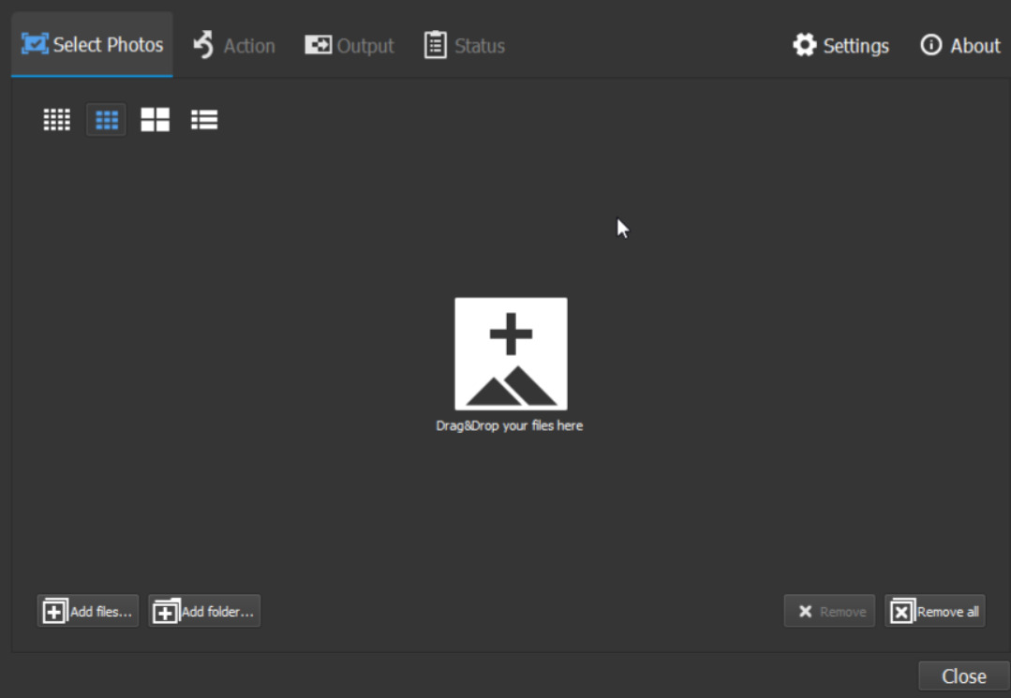Click the "Drag&Drop your files here" text

point(510,426)
